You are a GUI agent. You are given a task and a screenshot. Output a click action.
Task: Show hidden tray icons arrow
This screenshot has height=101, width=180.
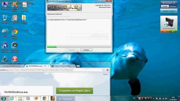(x=154, y=98)
